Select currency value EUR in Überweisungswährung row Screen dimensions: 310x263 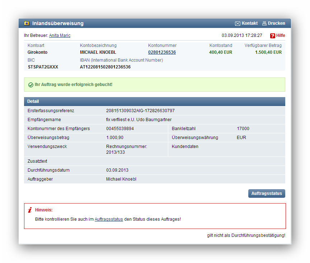click(241, 138)
